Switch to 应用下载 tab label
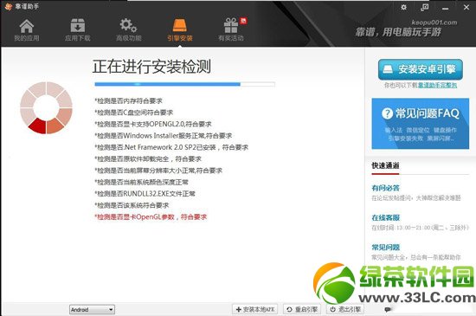476x316 pixels. point(78,38)
